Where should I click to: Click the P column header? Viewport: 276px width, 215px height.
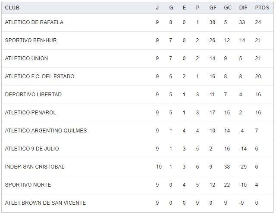(x=198, y=8)
